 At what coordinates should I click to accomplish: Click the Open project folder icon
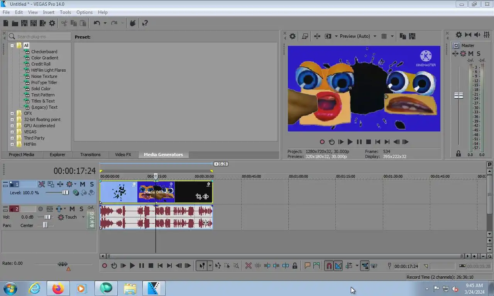15,24
